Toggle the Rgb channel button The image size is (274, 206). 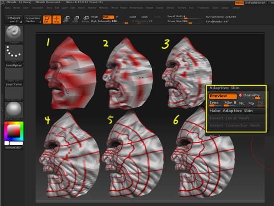pyautogui.click(x=108, y=17)
